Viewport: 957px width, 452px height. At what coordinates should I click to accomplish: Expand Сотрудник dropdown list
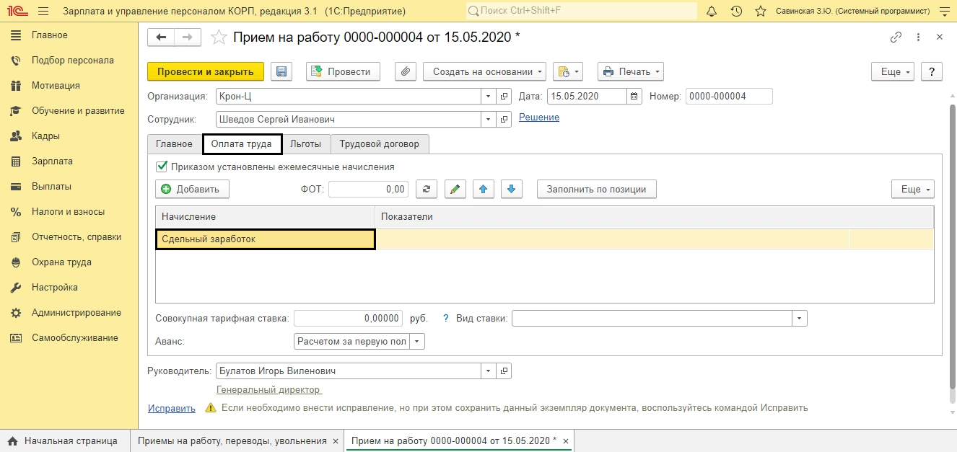(x=489, y=120)
